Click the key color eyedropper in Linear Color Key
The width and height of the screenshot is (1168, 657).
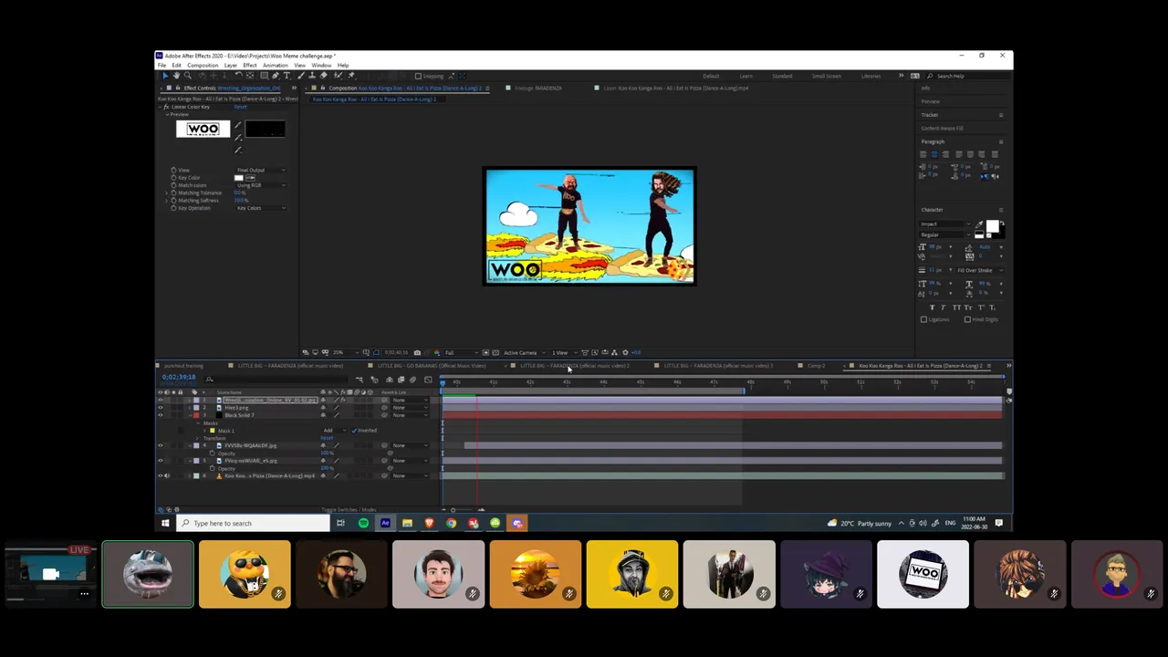(237, 125)
